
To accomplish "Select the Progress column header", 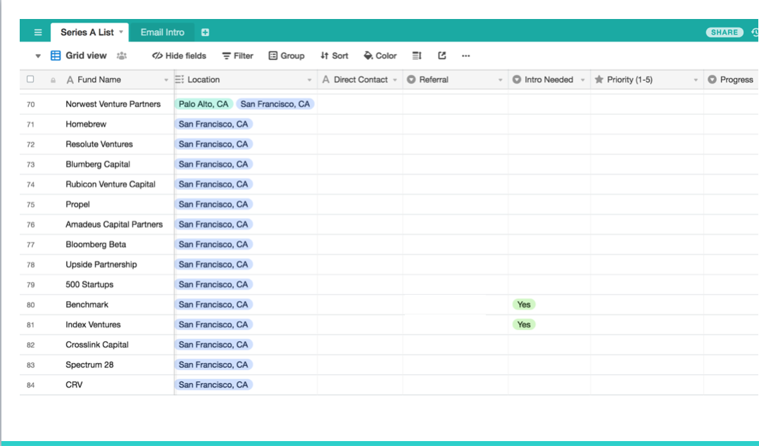I will pyautogui.click(x=732, y=79).
